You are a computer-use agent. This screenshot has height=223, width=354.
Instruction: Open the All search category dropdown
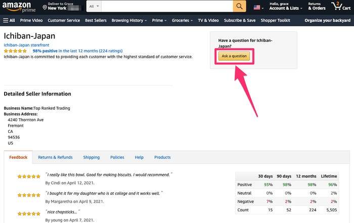[94, 6]
